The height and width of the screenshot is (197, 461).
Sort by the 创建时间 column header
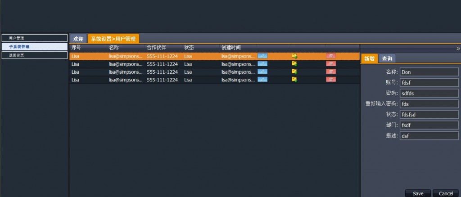[231, 48]
